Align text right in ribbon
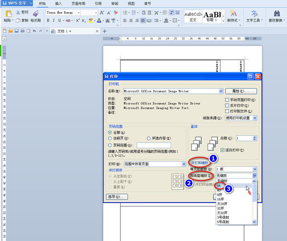 click(x=137, y=21)
